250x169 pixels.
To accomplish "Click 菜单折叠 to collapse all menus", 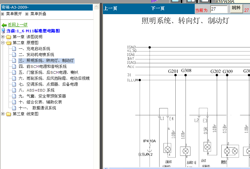I will [38, 14].
